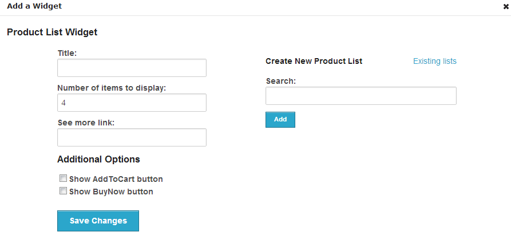
Task: Click the "See more link:" label
Action: tap(86, 123)
